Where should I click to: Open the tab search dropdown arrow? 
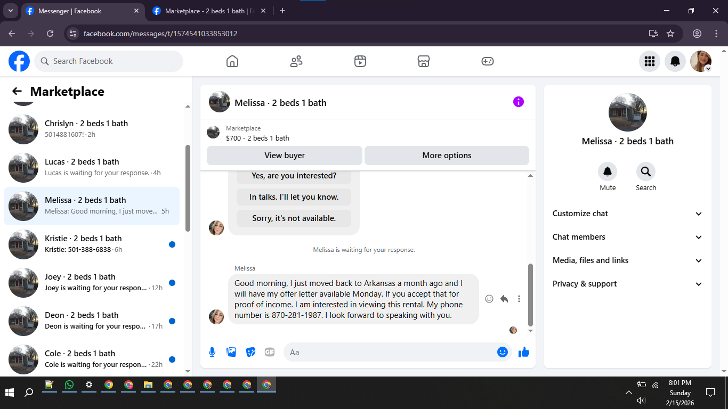pyautogui.click(x=10, y=11)
